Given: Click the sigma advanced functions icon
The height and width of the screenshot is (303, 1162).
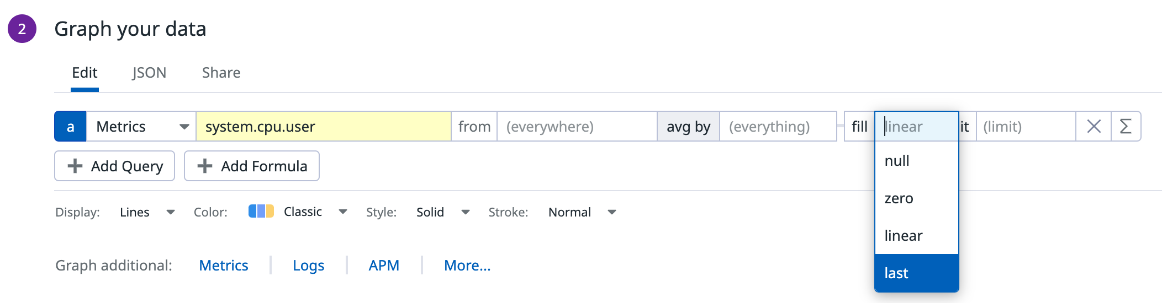Looking at the screenshot, I should pyautogui.click(x=1126, y=127).
